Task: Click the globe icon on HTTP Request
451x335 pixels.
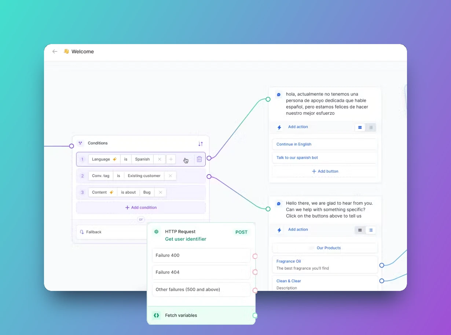Action: pyautogui.click(x=157, y=232)
